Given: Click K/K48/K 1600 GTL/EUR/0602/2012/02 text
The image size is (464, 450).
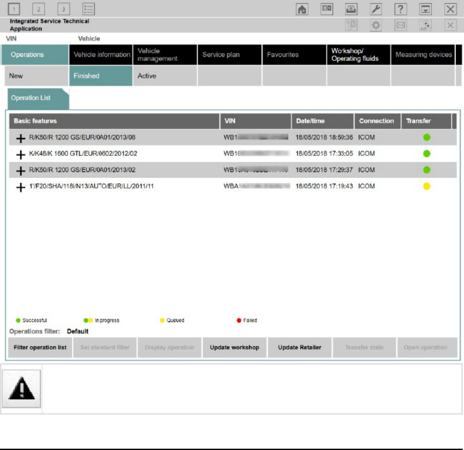Looking at the screenshot, I should click(x=83, y=154).
